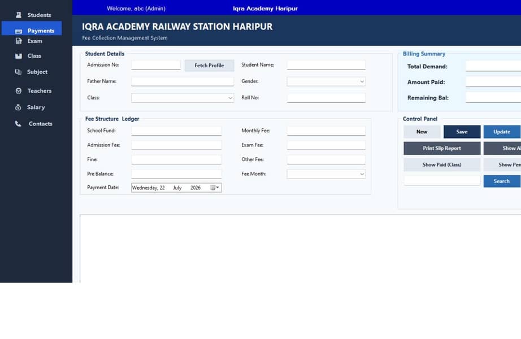Click the Contacts phone icon
The height and width of the screenshot is (339, 521).
point(18,124)
